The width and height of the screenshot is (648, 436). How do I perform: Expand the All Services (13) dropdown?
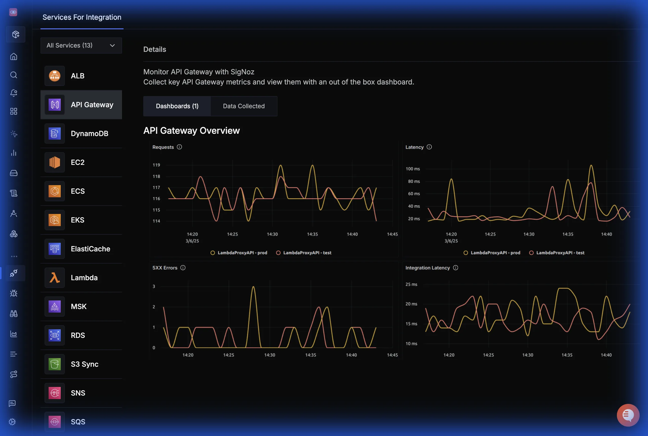[x=81, y=45]
